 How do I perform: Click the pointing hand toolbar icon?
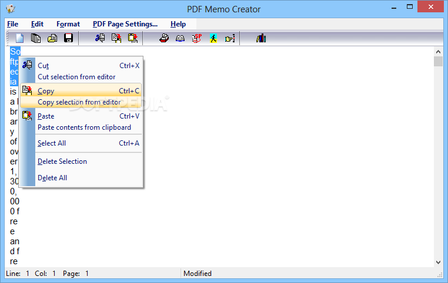coord(230,38)
